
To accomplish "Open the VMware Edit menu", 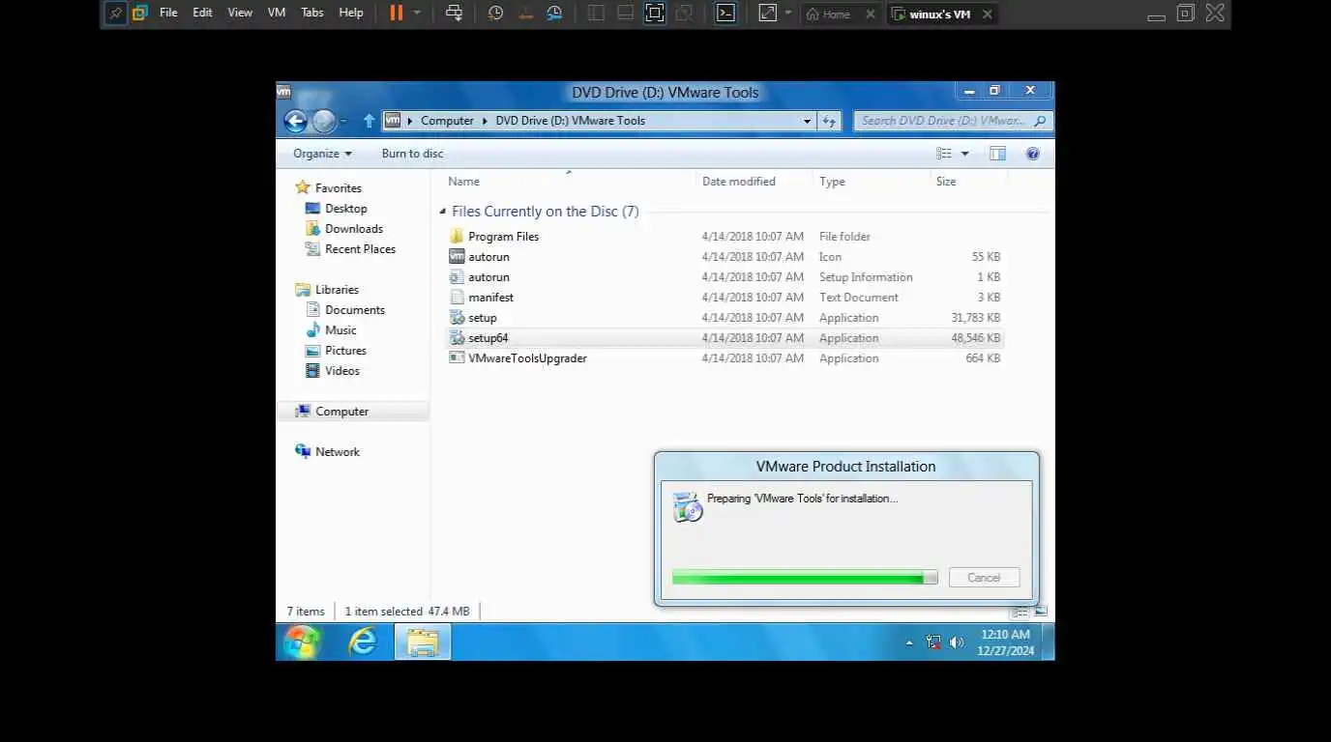I will click(202, 14).
